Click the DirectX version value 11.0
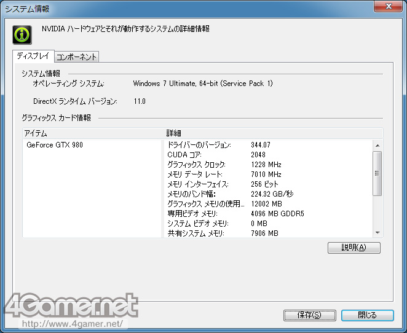 point(140,101)
